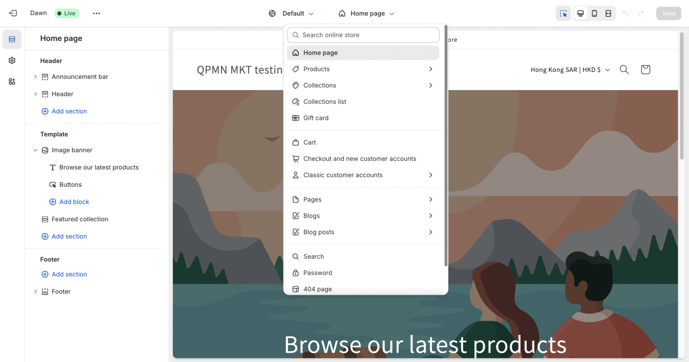Open Theme settings gear icon
This screenshot has height=362, width=689.
click(x=12, y=61)
